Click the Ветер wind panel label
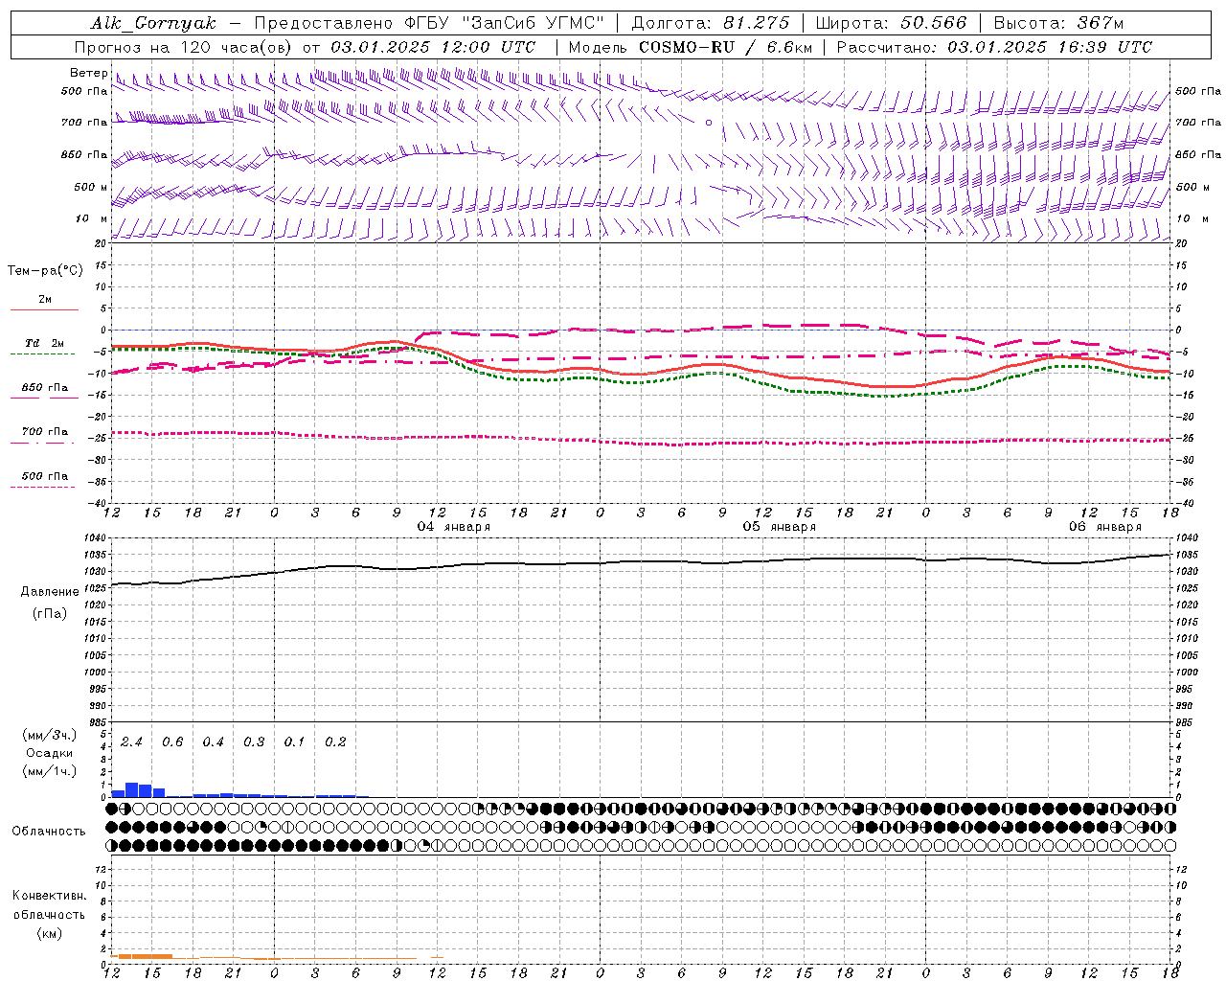This screenshot has height=981, width=1226. click(x=88, y=73)
